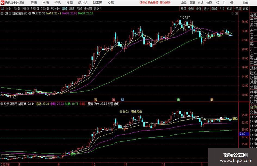Expand the 股朋指标网 indicator dropdown
This screenshot has width=257, height=166.
point(2,104)
